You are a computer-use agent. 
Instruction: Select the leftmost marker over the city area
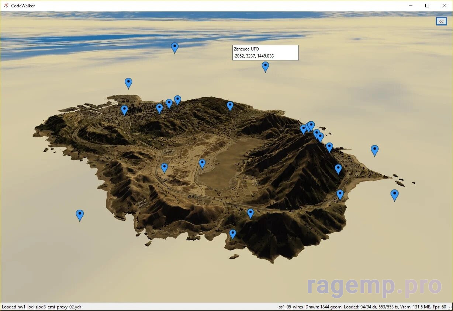tap(125, 109)
